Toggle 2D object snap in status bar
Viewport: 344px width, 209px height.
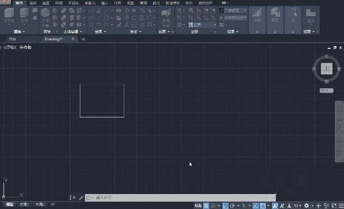point(262,206)
